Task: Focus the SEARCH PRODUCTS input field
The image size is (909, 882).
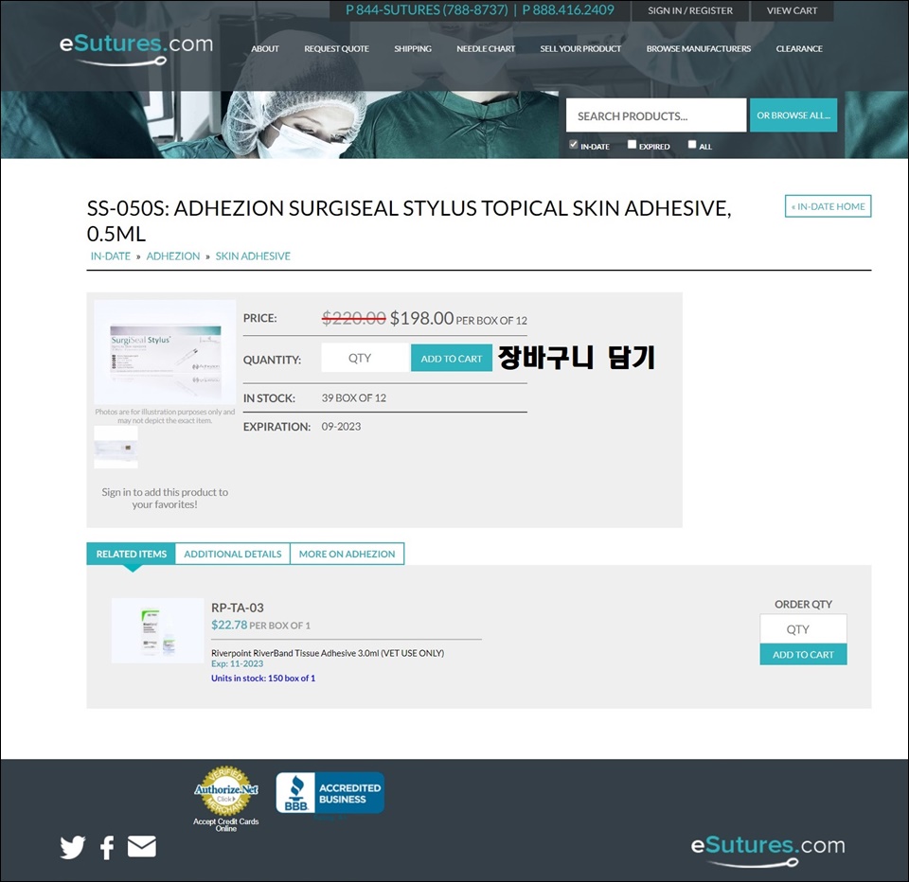Action: pyautogui.click(x=656, y=115)
